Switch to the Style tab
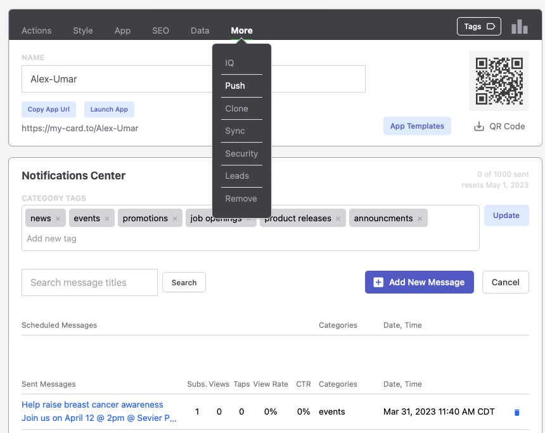The image size is (545, 433). (x=82, y=30)
